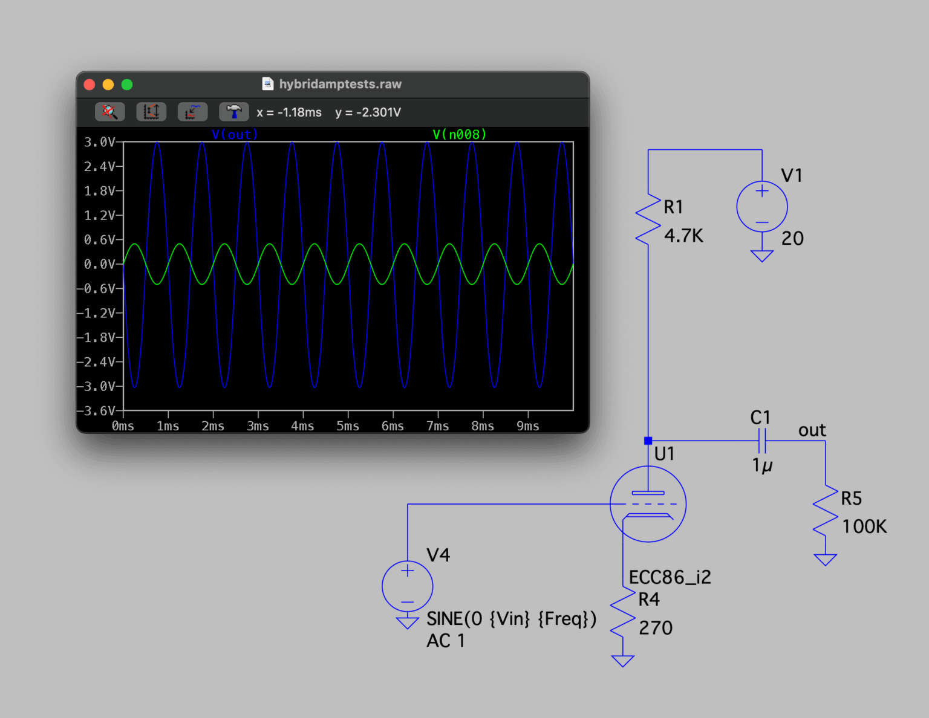Select the V1 voltage source symbol
This screenshot has height=718, width=929.
click(x=761, y=207)
